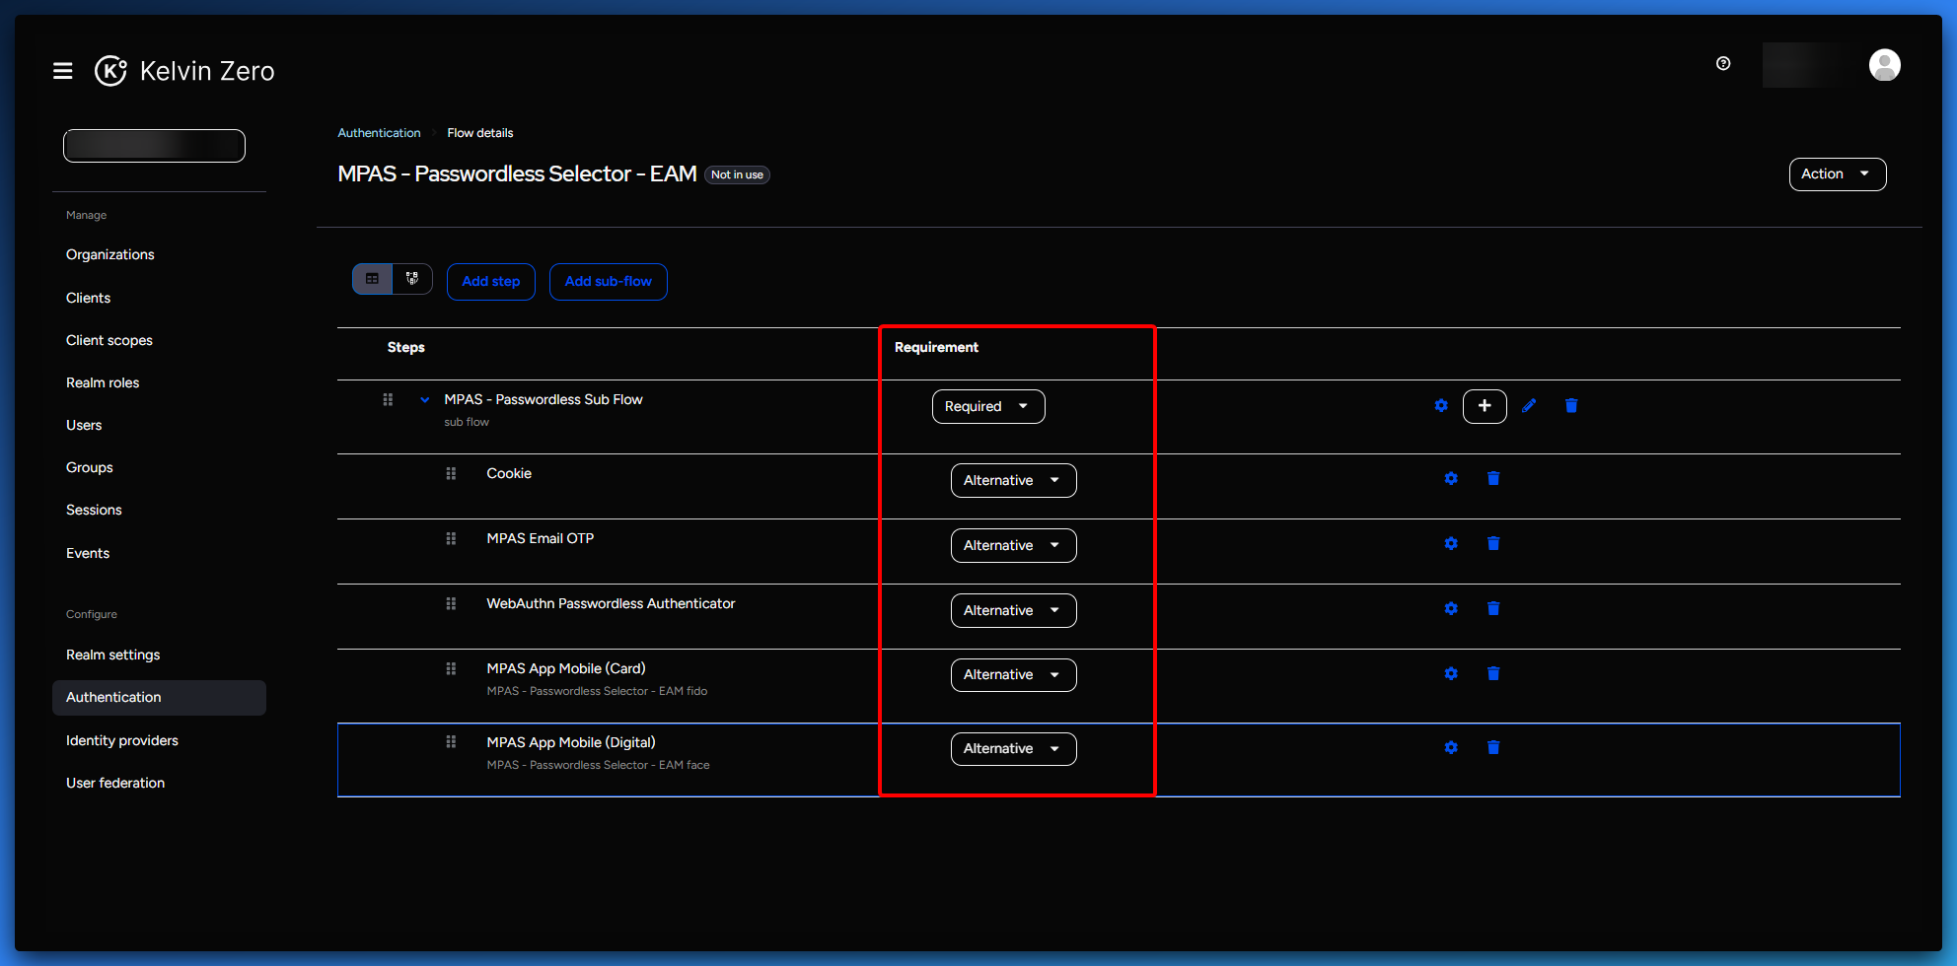This screenshot has height=966, width=1957.
Task: Open settings gear for Cookie step
Action: [1451, 479]
